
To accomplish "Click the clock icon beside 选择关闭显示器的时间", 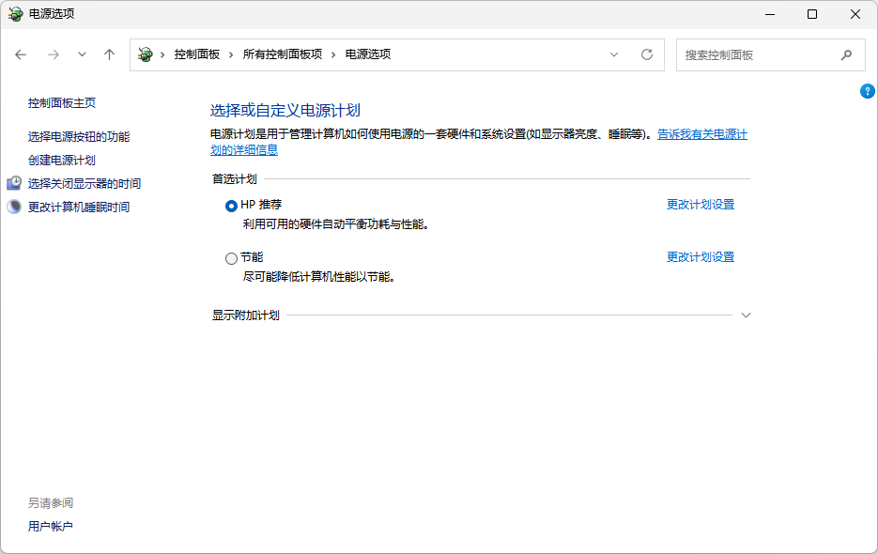I will tap(13, 182).
